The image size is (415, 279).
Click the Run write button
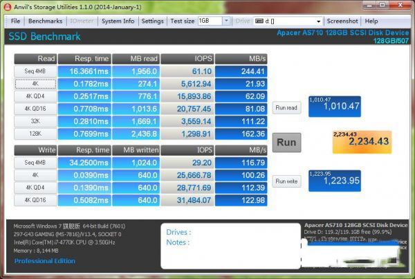pos(286,181)
